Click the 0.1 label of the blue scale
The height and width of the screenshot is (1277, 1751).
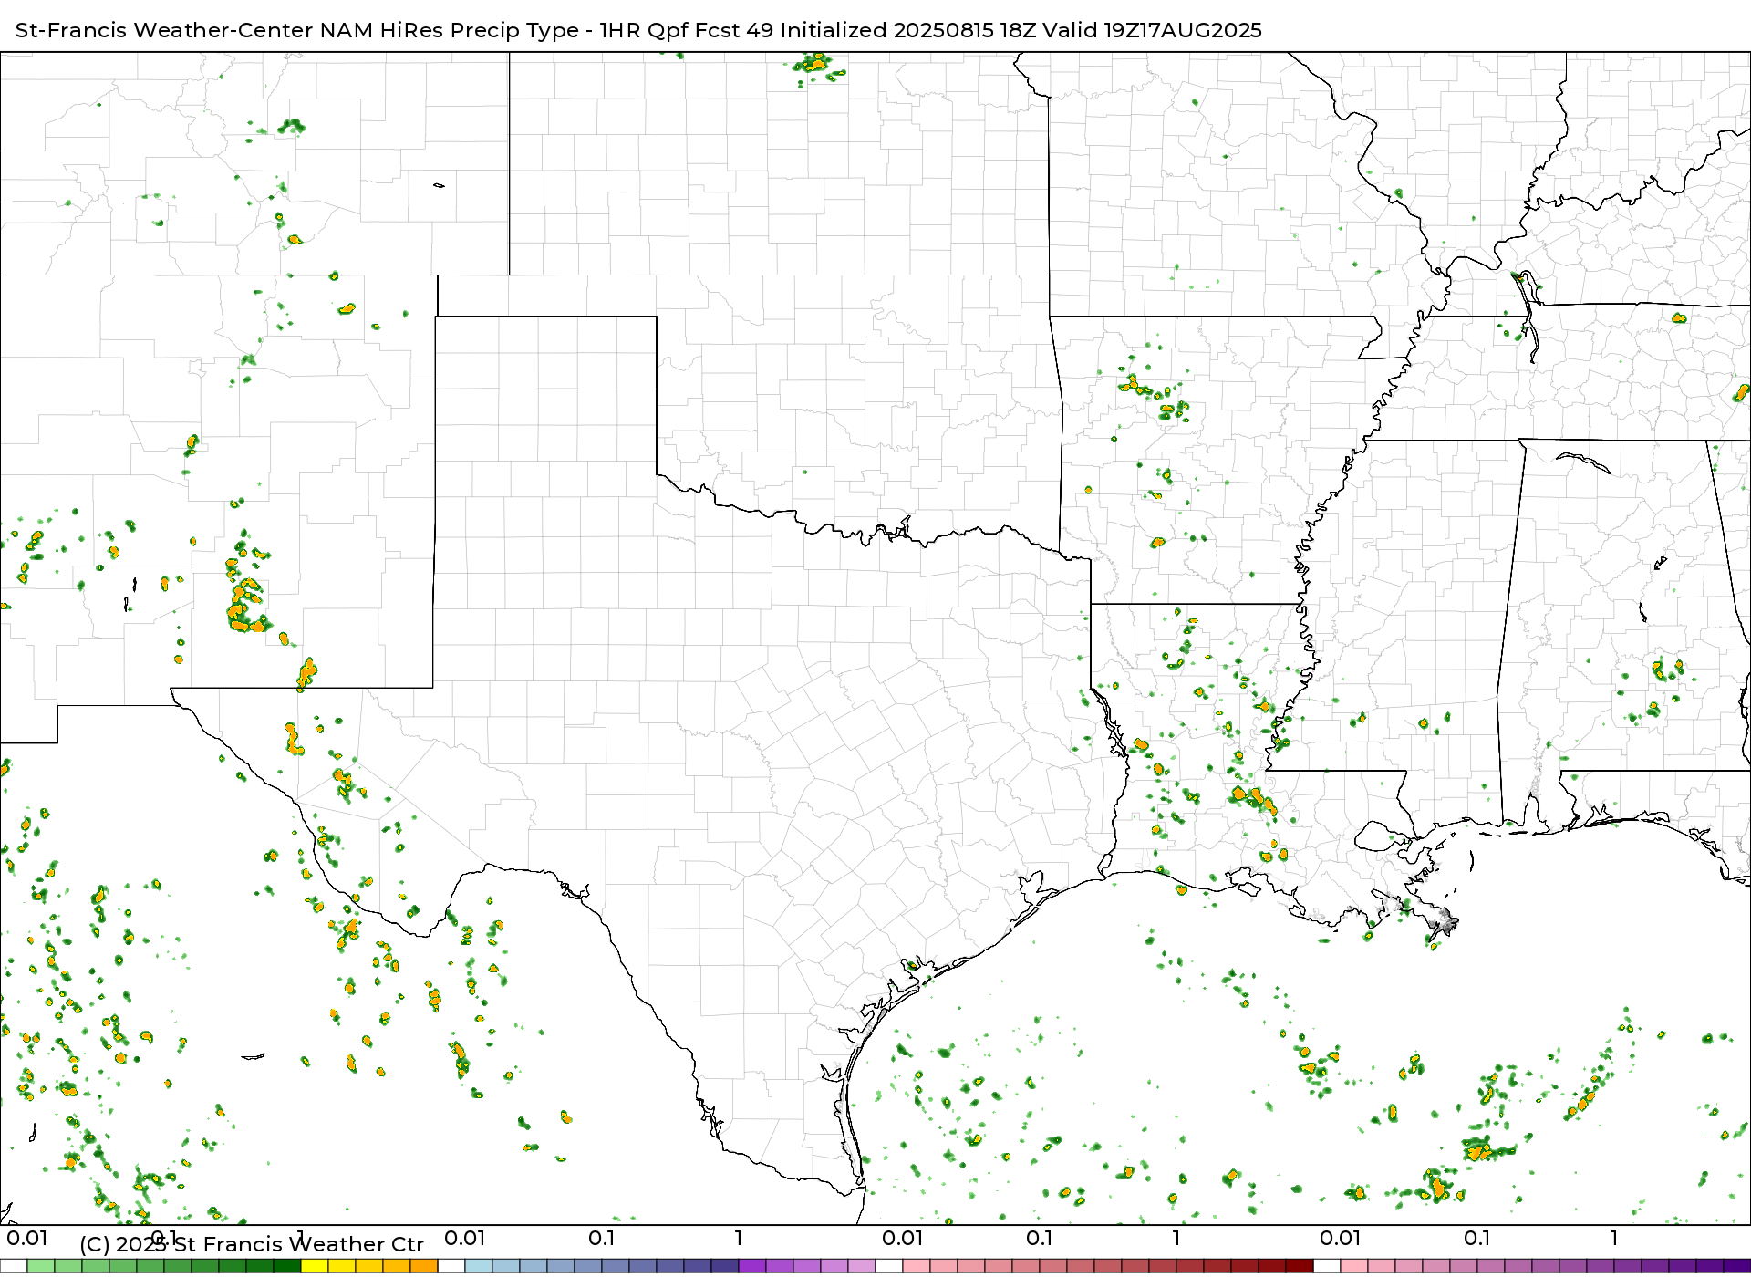pos(602,1238)
